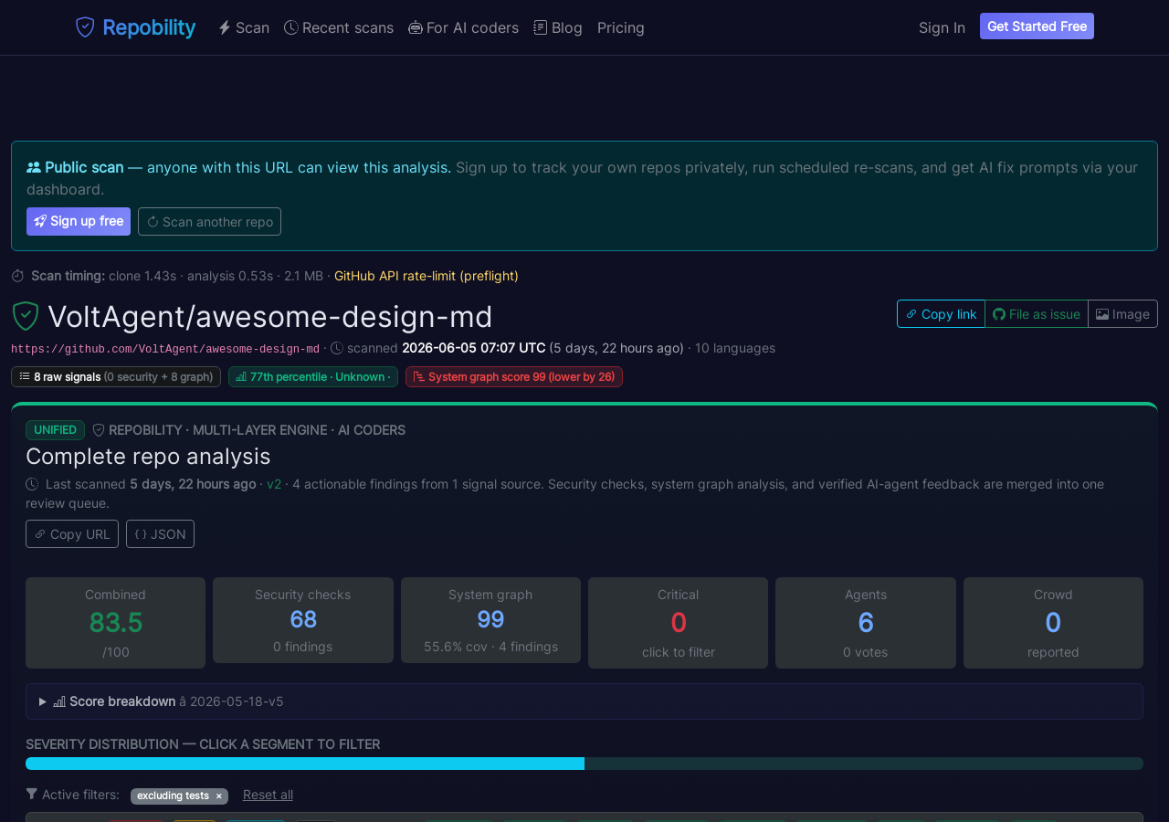This screenshot has width=1169, height=822.
Task: Click GitHub API rate-limit (preflight) text
Action: pyautogui.click(x=427, y=276)
